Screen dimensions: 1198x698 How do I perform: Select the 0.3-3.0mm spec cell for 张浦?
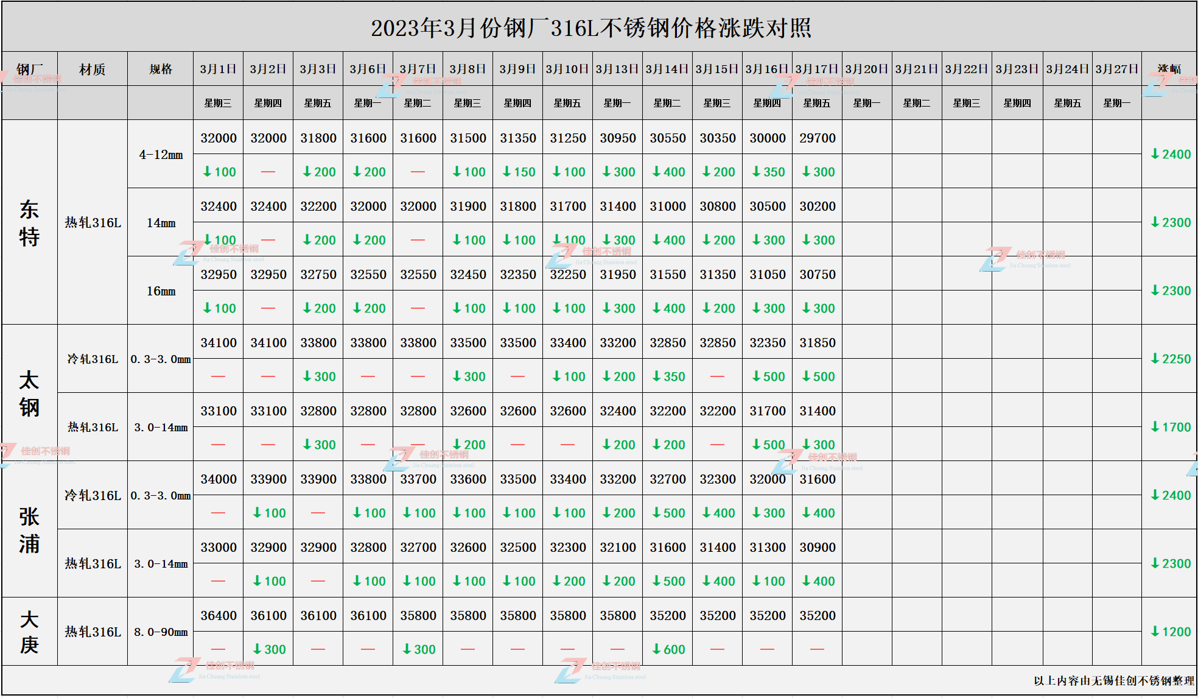coord(160,496)
